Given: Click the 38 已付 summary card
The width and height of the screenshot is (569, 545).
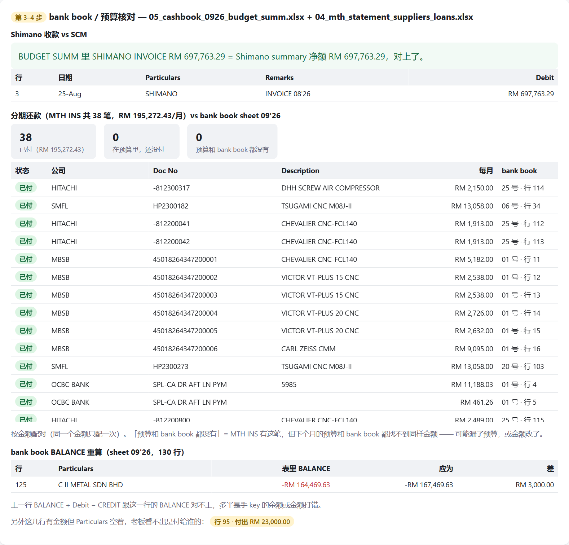Looking at the screenshot, I should click(53, 141).
